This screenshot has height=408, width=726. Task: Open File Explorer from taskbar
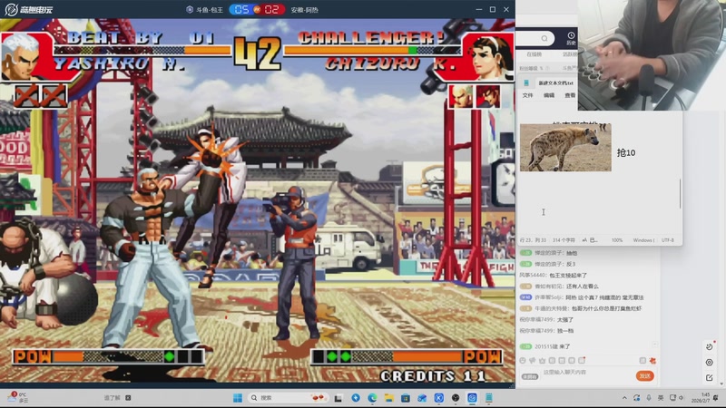tap(389, 398)
